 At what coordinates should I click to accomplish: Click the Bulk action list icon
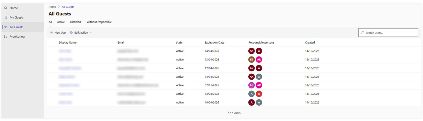(71, 33)
